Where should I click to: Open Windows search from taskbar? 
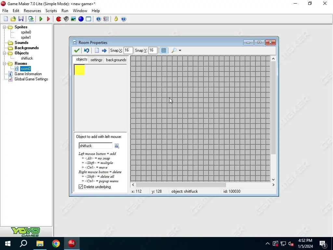point(23,243)
